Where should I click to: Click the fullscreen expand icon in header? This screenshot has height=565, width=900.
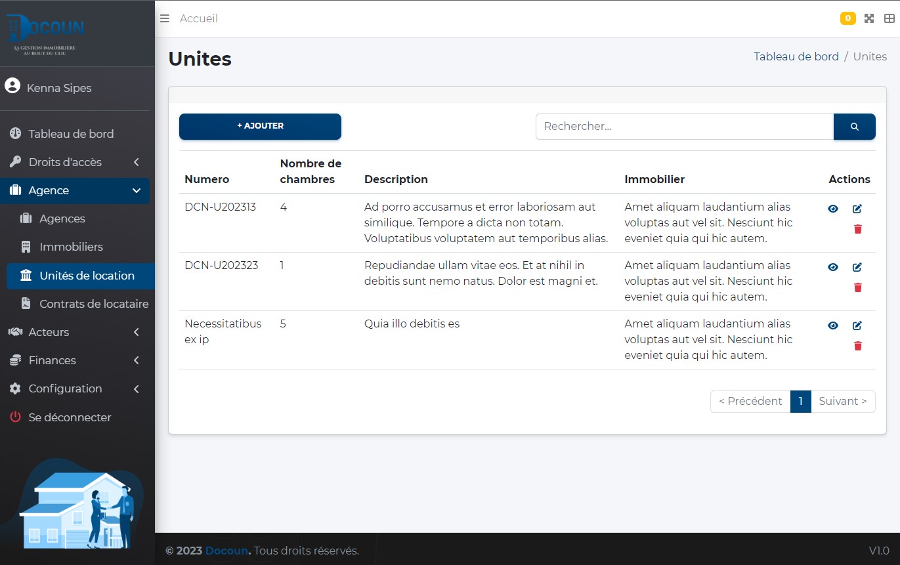click(x=869, y=18)
